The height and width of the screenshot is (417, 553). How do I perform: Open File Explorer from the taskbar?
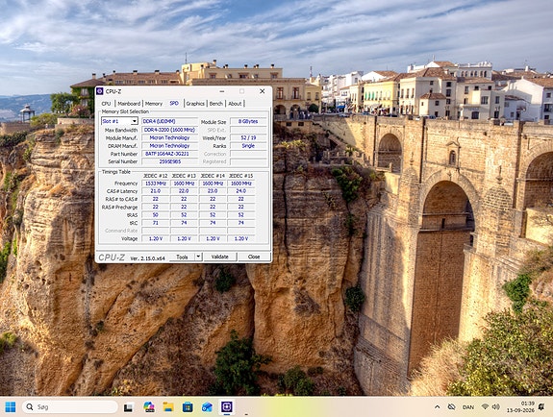point(168,407)
